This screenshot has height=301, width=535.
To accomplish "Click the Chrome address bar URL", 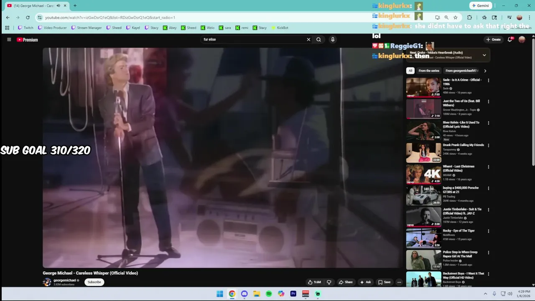I will pos(110,18).
